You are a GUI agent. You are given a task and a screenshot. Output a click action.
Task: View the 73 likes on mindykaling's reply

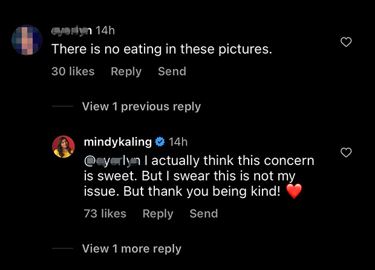105,213
